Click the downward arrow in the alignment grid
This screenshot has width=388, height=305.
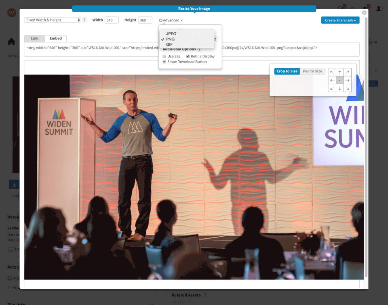pyautogui.click(x=340, y=88)
